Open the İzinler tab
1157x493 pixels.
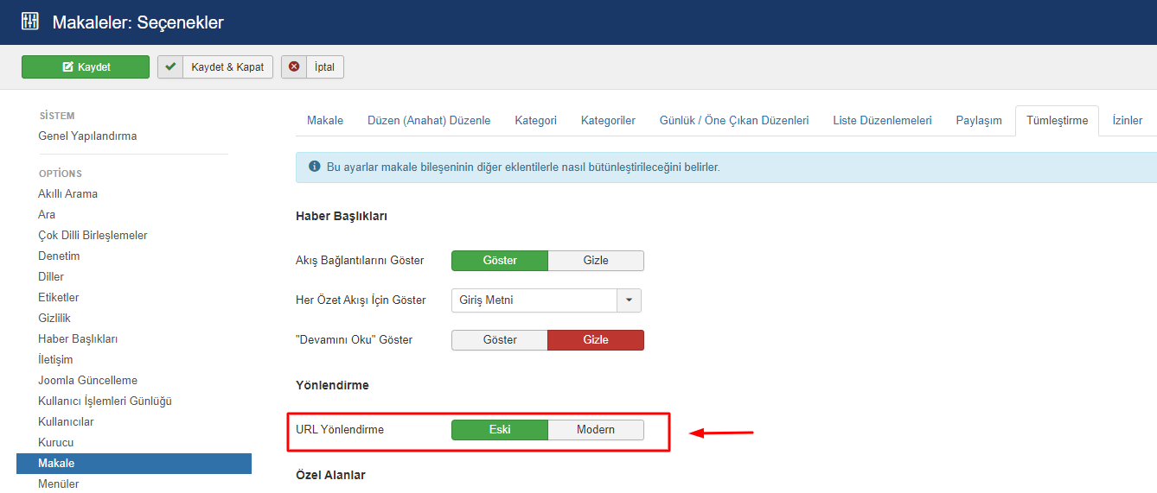pos(1127,121)
